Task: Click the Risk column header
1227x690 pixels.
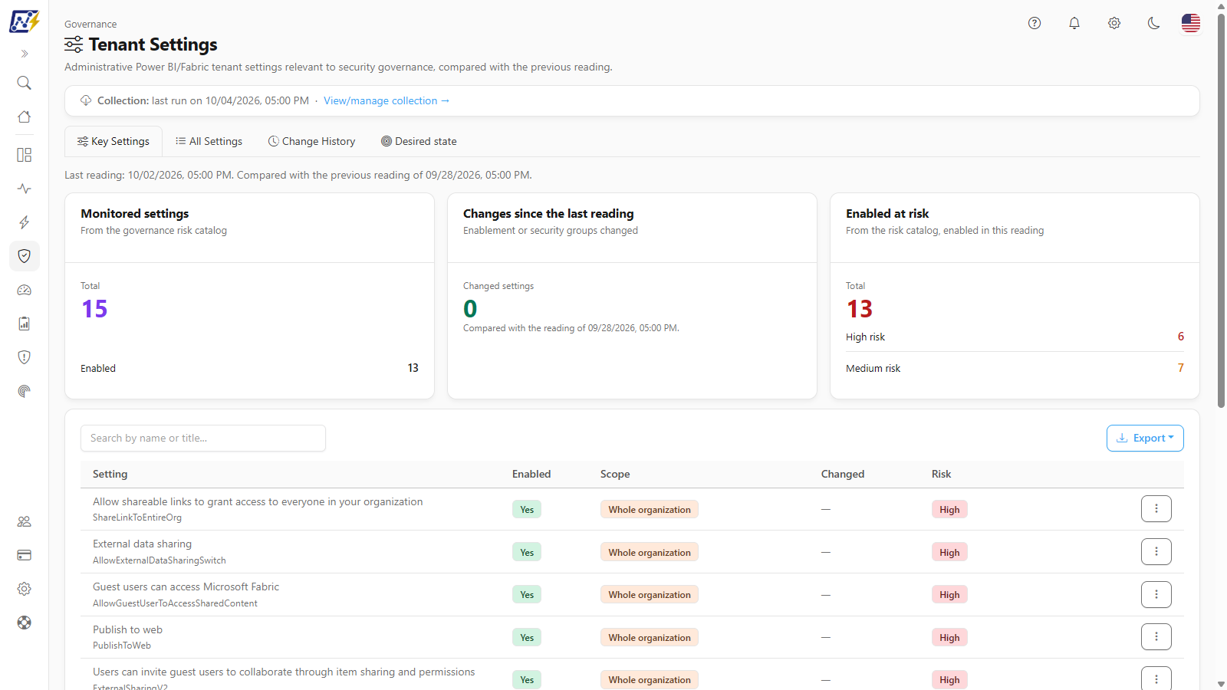Action: pos(941,474)
